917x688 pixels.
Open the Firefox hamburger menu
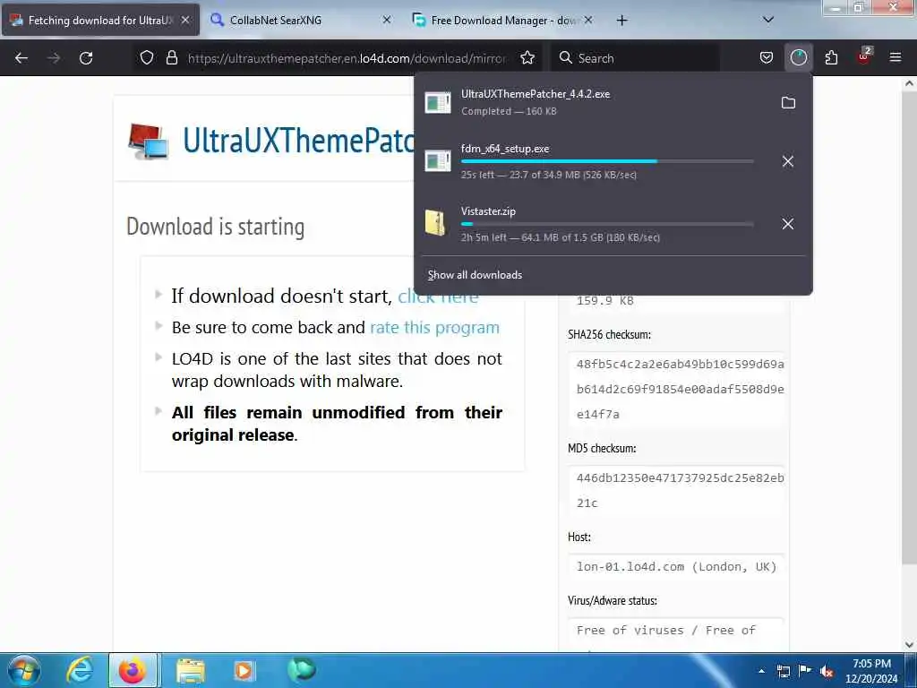click(x=896, y=58)
